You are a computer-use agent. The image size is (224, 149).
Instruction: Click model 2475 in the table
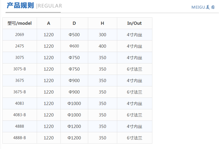[20, 46]
